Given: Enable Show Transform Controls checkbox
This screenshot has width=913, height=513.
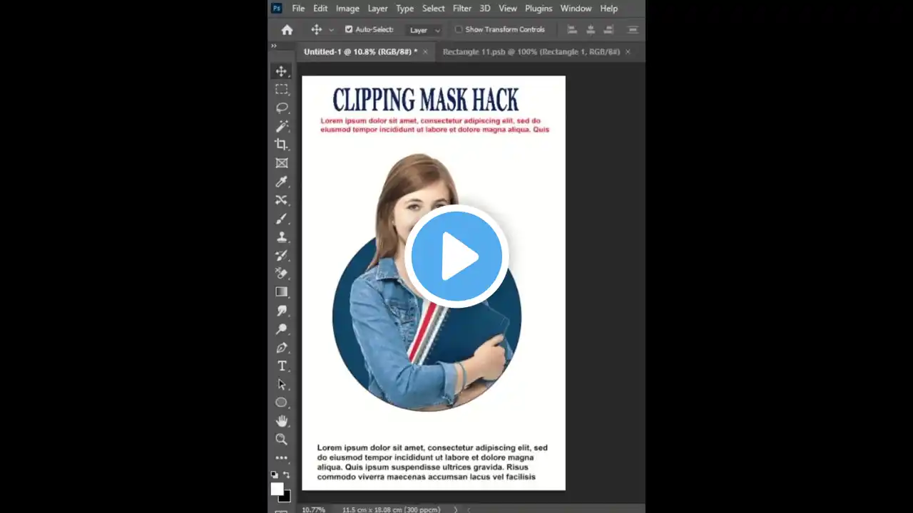Looking at the screenshot, I should [x=459, y=30].
